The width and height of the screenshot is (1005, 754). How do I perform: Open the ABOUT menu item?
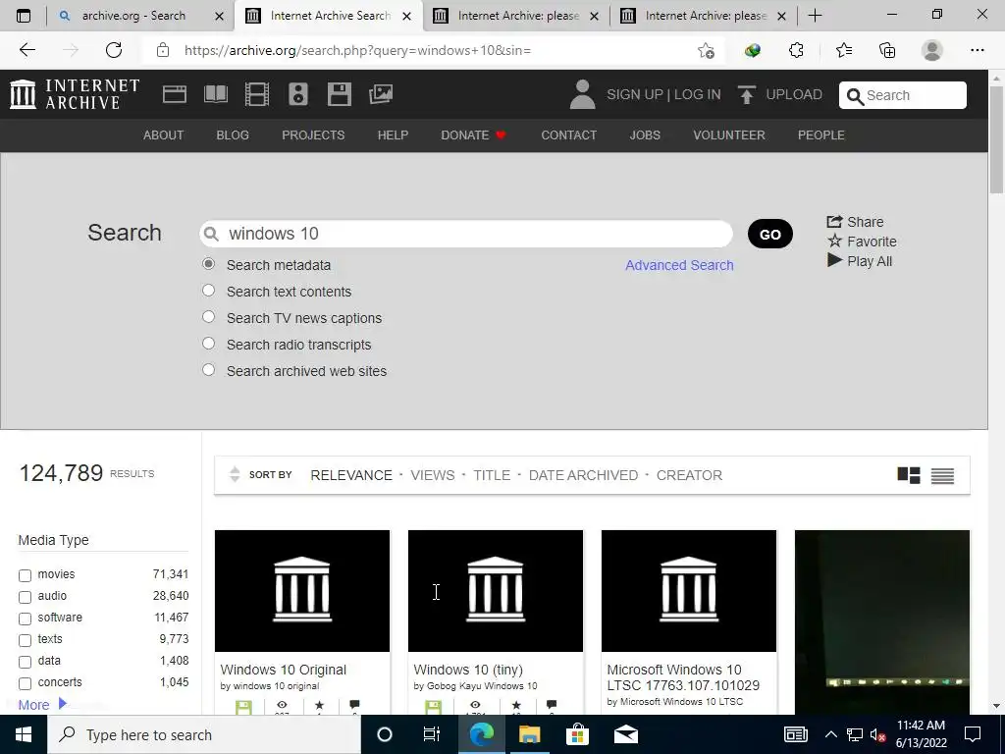(164, 135)
